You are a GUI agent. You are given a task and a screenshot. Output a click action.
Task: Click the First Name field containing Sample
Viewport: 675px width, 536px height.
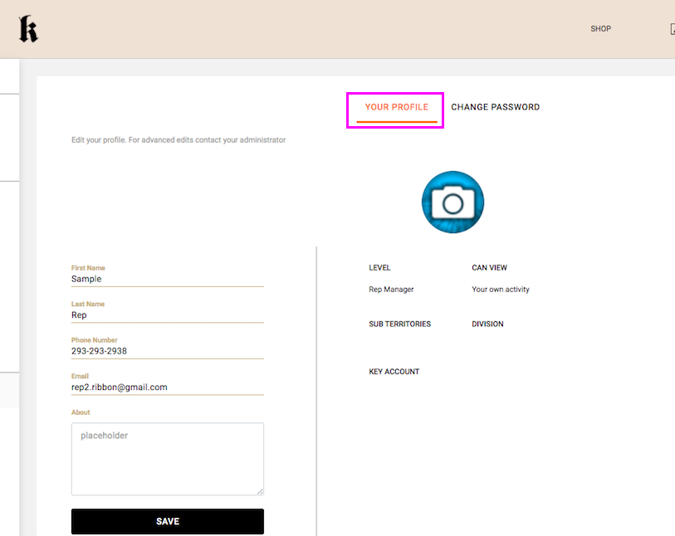(x=167, y=280)
